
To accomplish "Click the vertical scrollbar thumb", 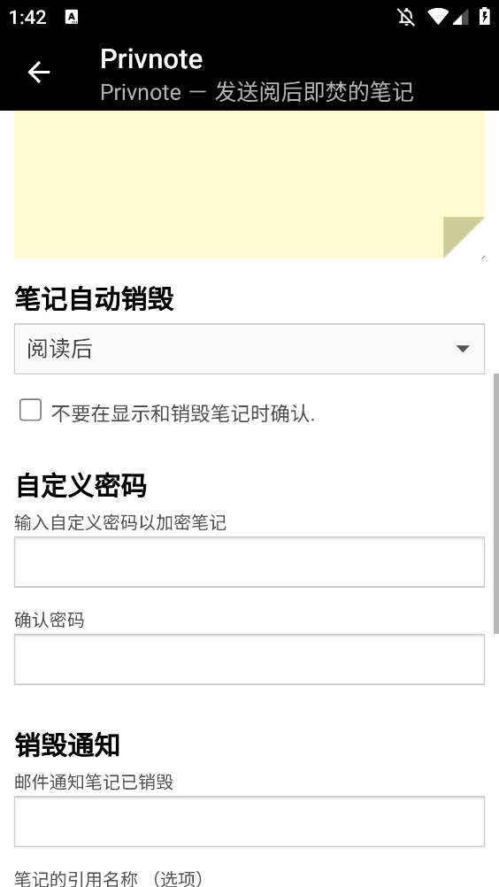I will (496, 504).
